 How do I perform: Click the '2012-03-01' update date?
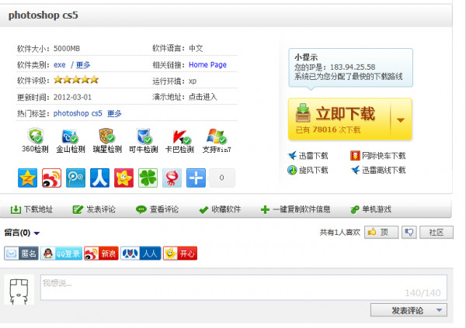tap(72, 97)
